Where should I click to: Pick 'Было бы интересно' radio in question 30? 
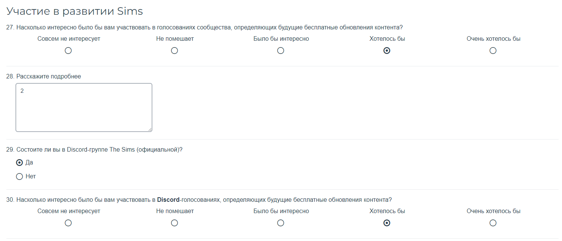(281, 223)
